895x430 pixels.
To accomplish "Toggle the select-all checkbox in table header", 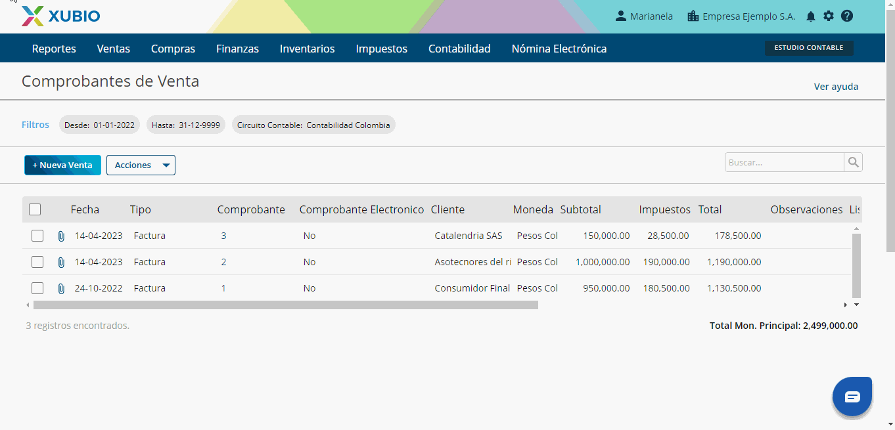I will click(x=35, y=209).
